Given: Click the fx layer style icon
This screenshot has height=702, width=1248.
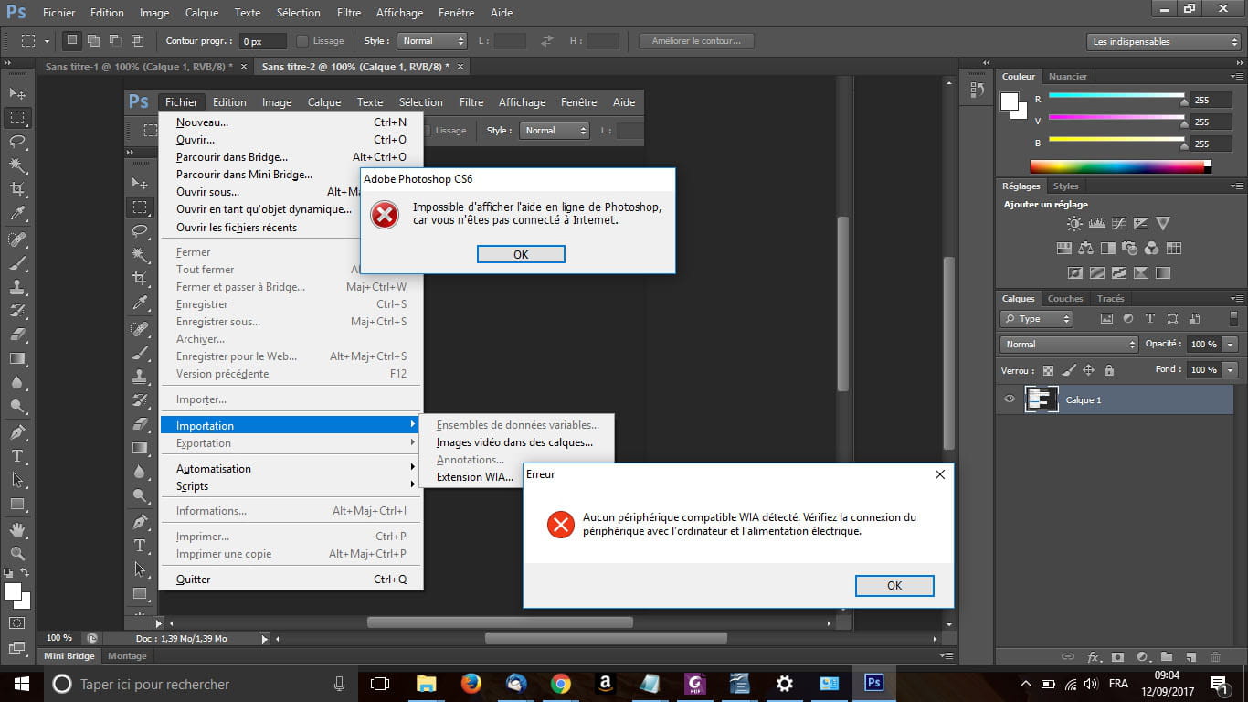Looking at the screenshot, I should [1094, 657].
